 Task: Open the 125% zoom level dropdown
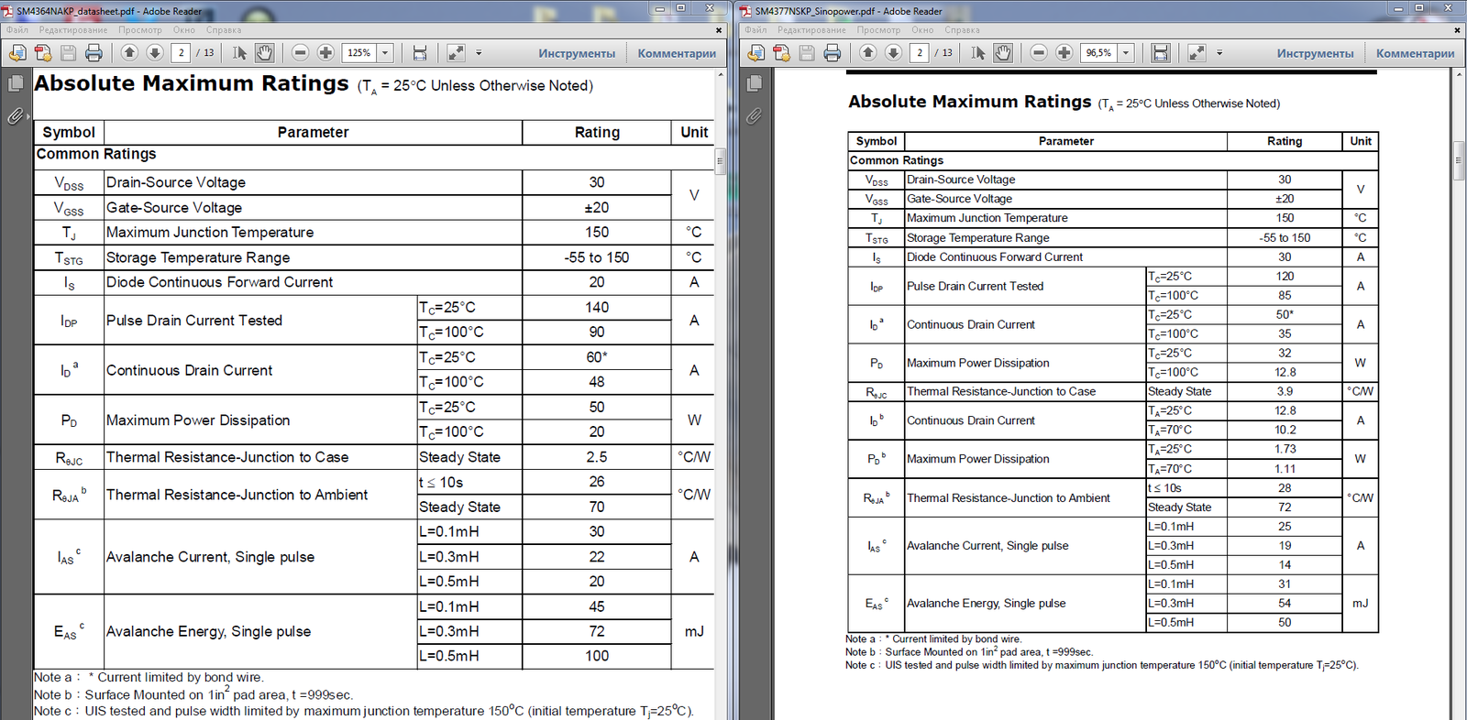click(x=385, y=53)
